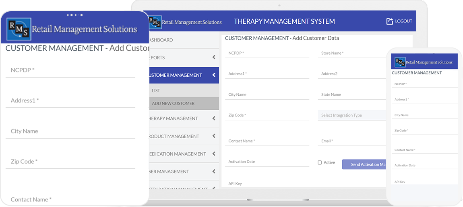Focus the City Name field on phone
The height and width of the screenshot is (207, 463).
(424, 115)
